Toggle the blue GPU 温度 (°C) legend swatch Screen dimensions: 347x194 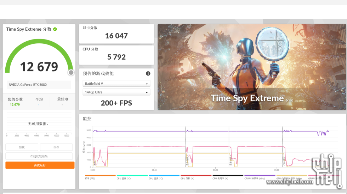pyautogui.click(x=164, y=176)
